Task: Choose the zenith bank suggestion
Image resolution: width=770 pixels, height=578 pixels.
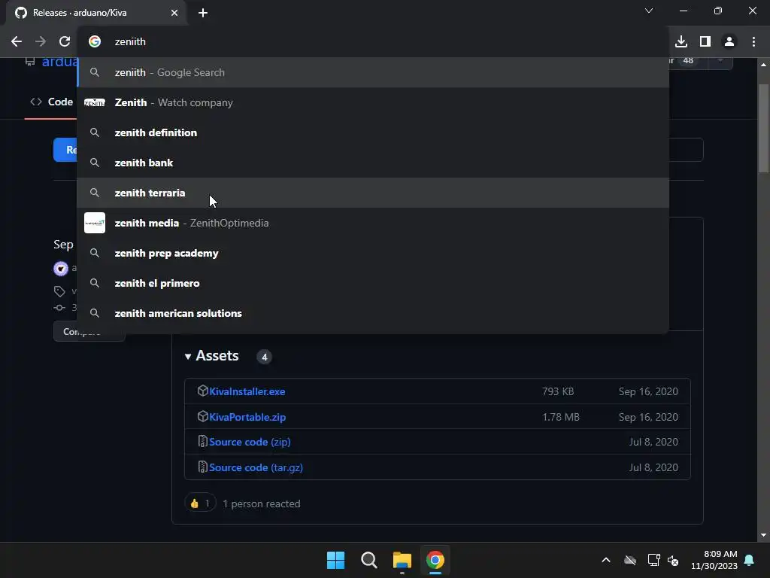Action: (x=373, y=163)
